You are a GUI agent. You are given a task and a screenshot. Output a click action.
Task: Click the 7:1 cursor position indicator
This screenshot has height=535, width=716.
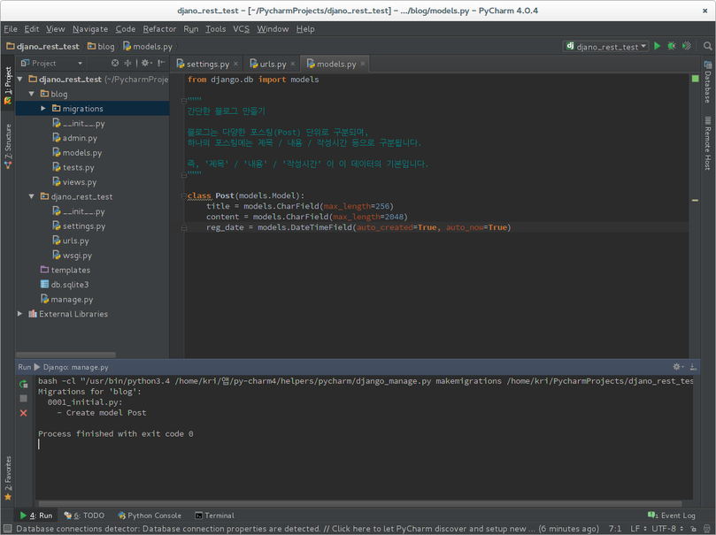coord(614,529)
